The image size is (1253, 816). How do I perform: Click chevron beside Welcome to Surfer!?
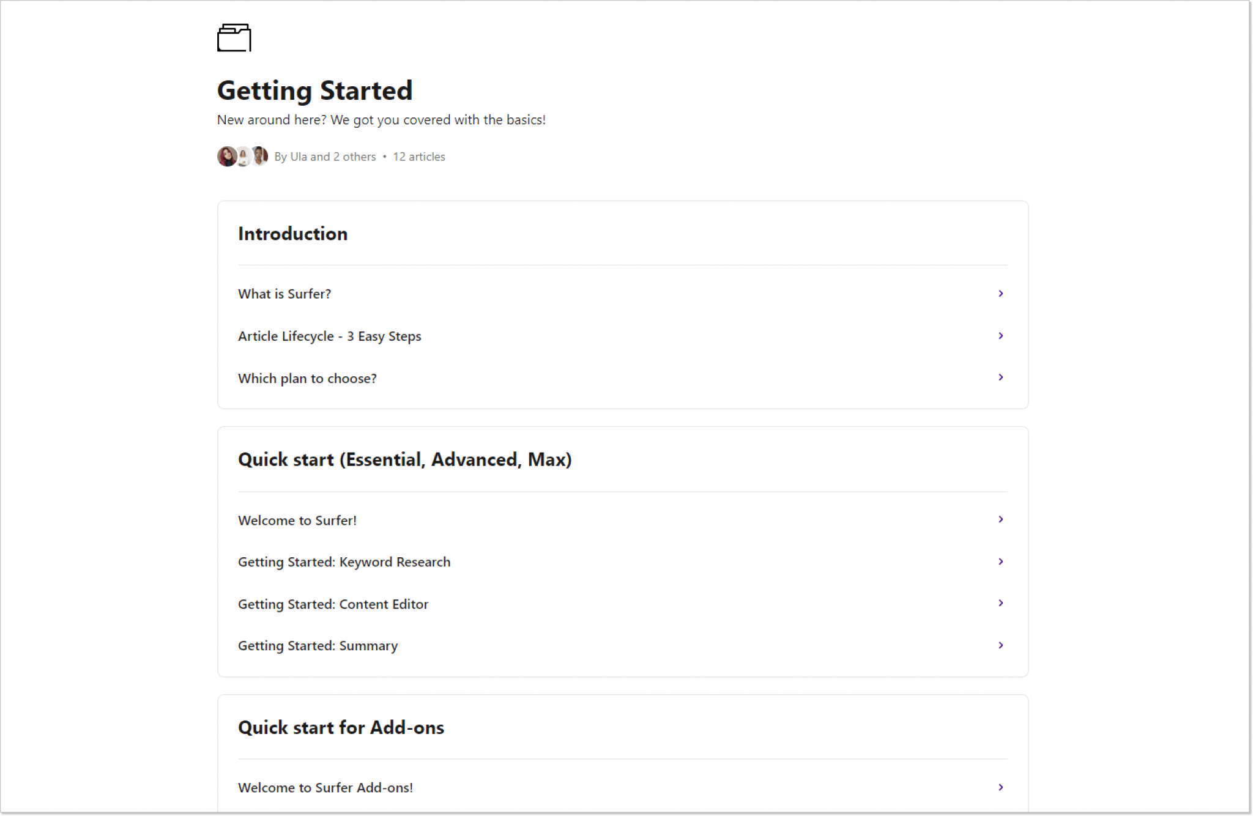pos(1001,519)
